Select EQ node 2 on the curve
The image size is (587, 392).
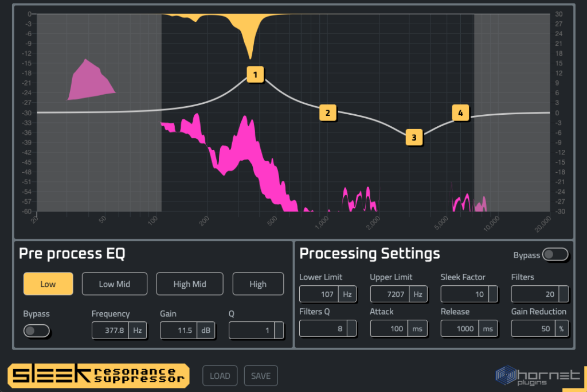click(x=327, y=113)
